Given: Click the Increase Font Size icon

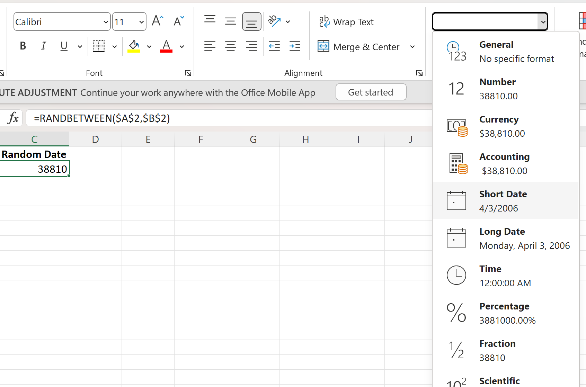Looking at the screenshot, I should [x=158, y=21].
